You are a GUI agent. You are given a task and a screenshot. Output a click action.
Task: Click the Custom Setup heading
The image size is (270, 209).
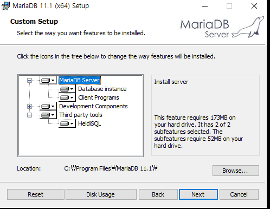[x=34, y=22]
